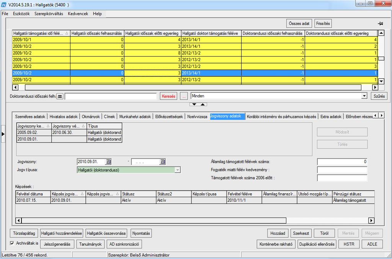Viewport: 392px width, 259px height.
Task: Switch to Extra adatok tab
Action: click(331, 117)
